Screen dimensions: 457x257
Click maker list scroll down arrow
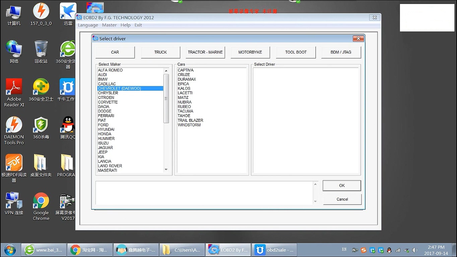pos(166,170)
